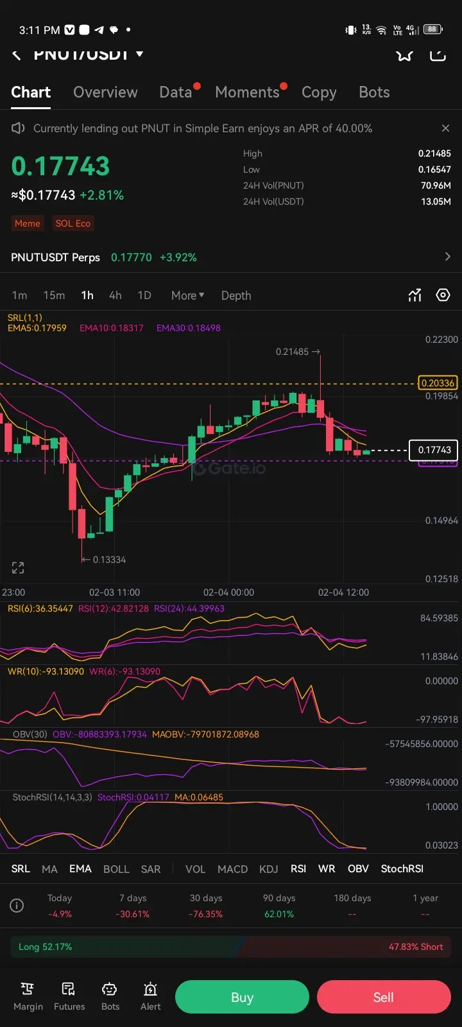Switch to the Chart tab
This screenshot has height=1027, width=462.
click(31, 92)
